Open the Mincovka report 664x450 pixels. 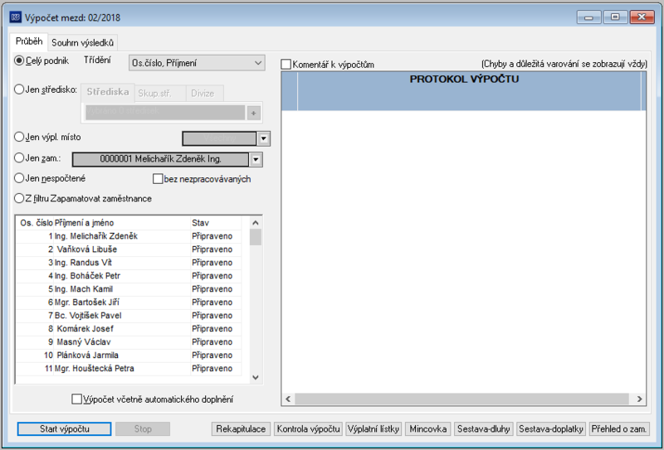pyautogui.click(x=428, y=428)
